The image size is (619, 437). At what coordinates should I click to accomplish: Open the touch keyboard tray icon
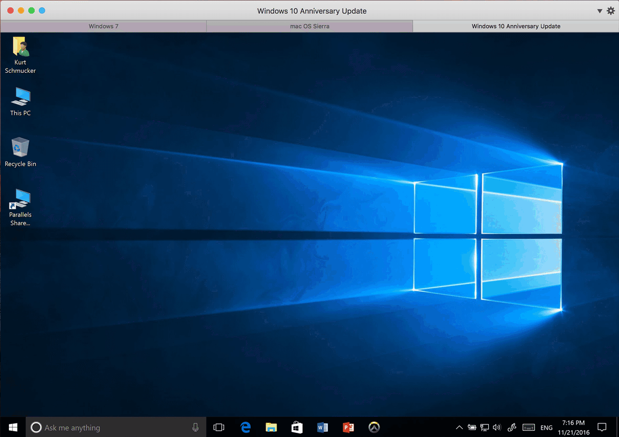(x=529, y=428)
